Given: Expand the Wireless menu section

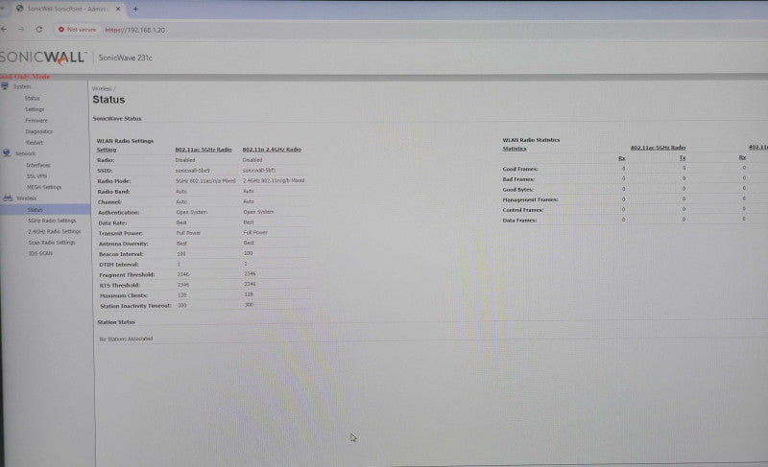Looking at the screenshot, I should point(27,198).
